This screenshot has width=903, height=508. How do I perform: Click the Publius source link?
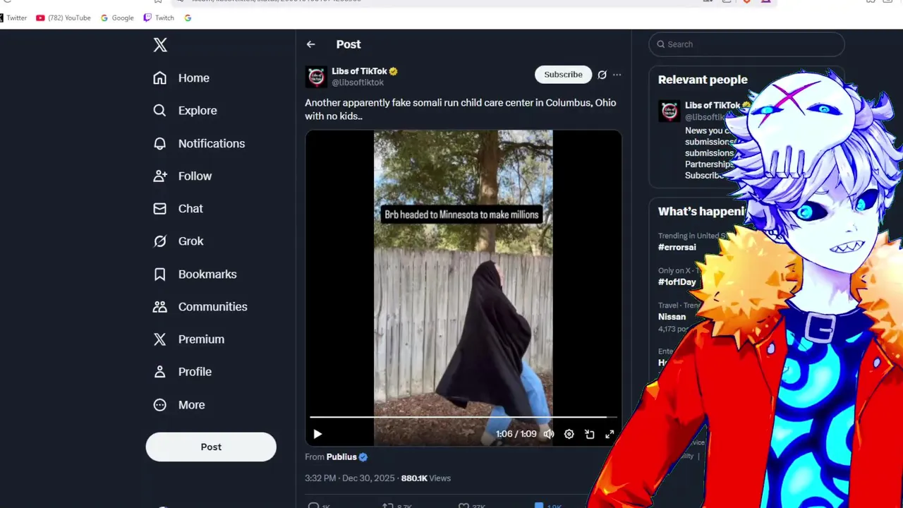(341, 457)
